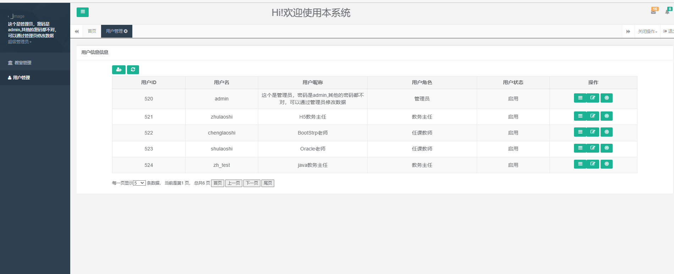Click the 用户信息信息 panel title
This screenshot has width=674, height=274.
(95, 52)
